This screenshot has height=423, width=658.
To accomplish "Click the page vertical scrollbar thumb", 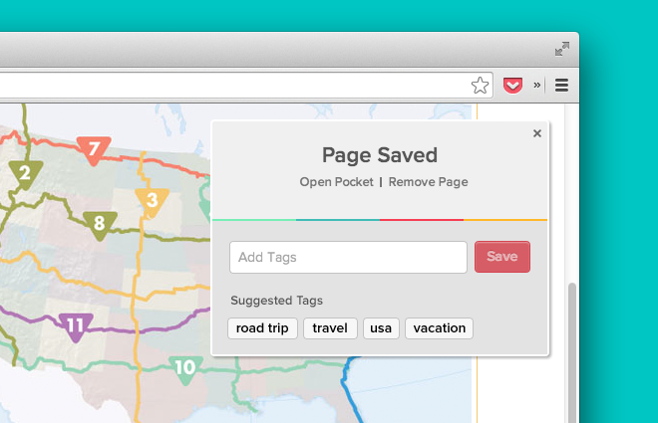I will coord(571,352).
